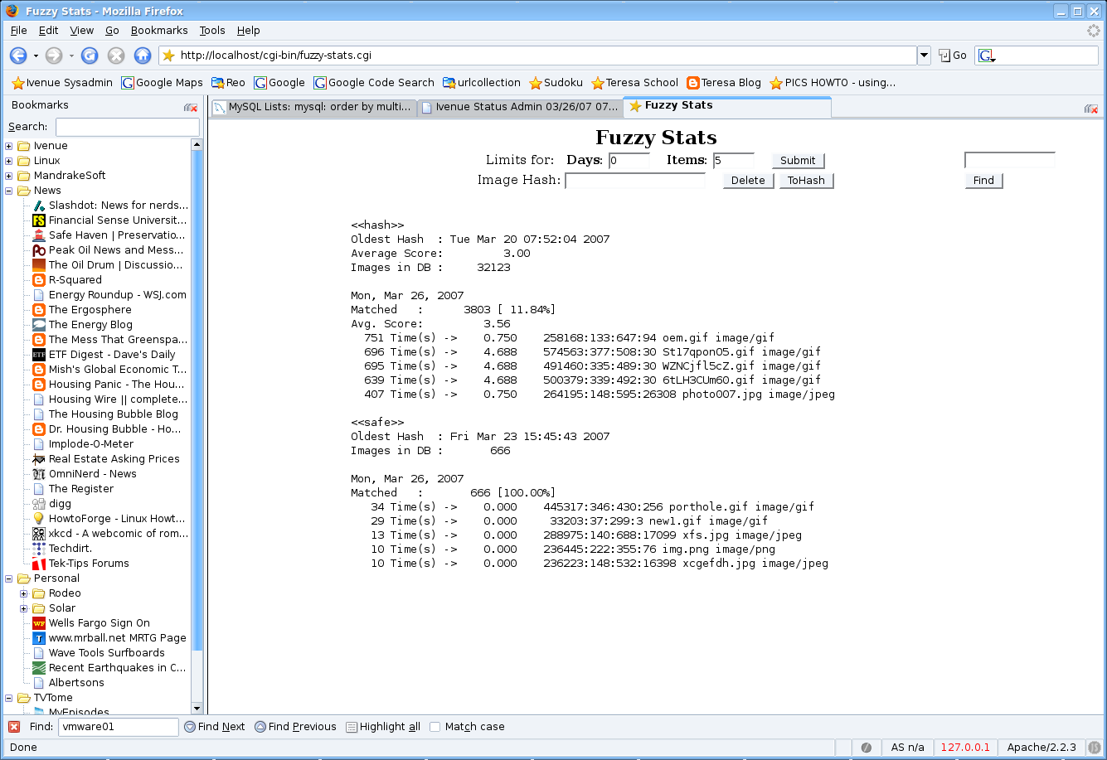Click Find Previous arrow icon
Viewport: 1107px width, 760px height.
coord(260,727)
